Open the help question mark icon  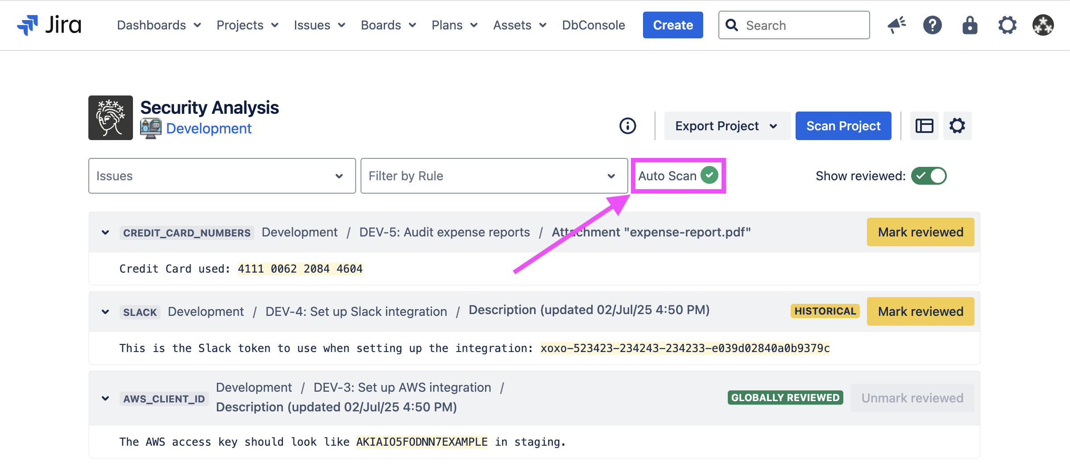point(932,25)
